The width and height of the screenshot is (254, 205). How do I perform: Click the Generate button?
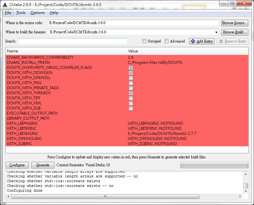point(43,165)
